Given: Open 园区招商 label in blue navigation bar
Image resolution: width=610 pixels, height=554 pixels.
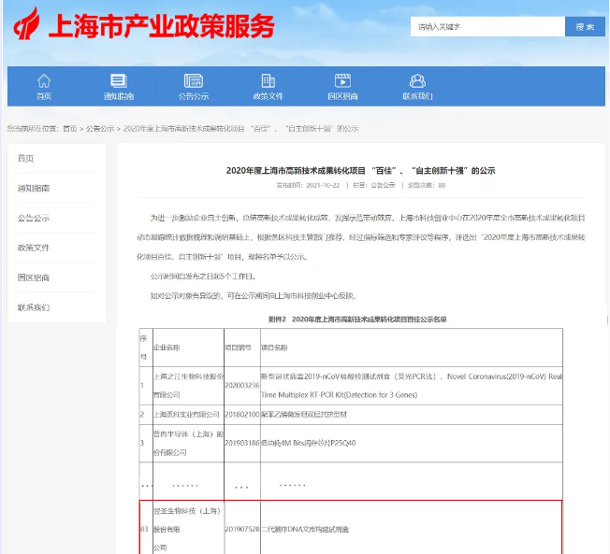Looking at the screenshot, I should pos(342,96).
